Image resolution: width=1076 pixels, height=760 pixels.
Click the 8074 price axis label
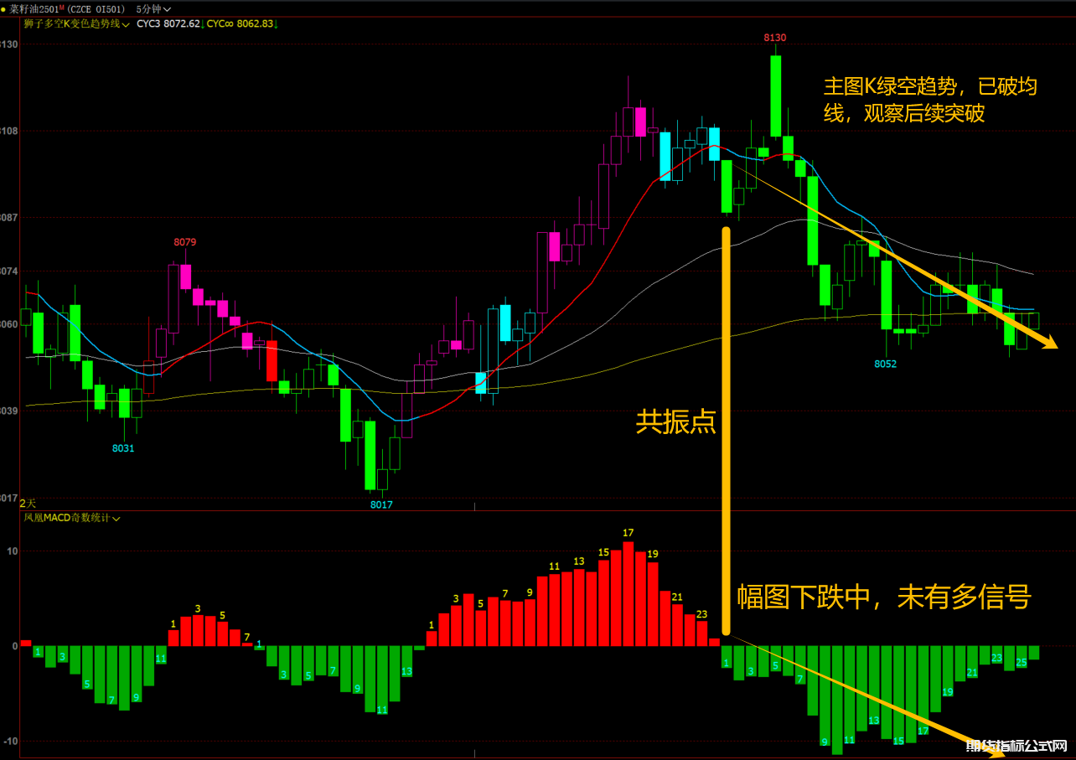(9, 271)
